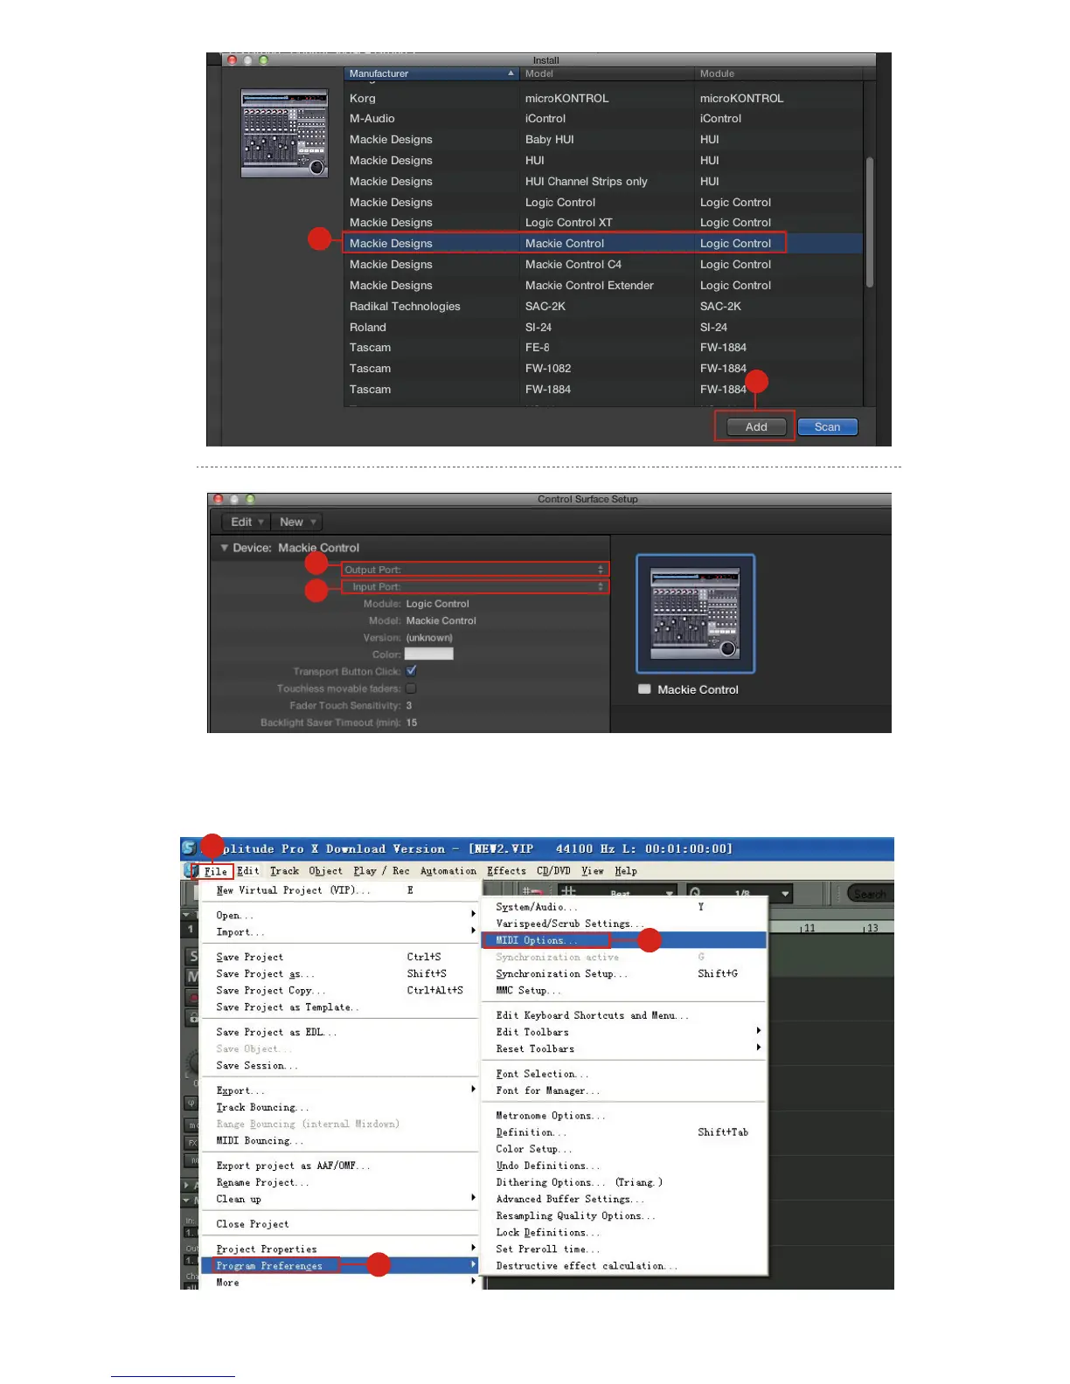Open the 1/8 grid value dropdown

pyautogui.click(x=785, y=894)
